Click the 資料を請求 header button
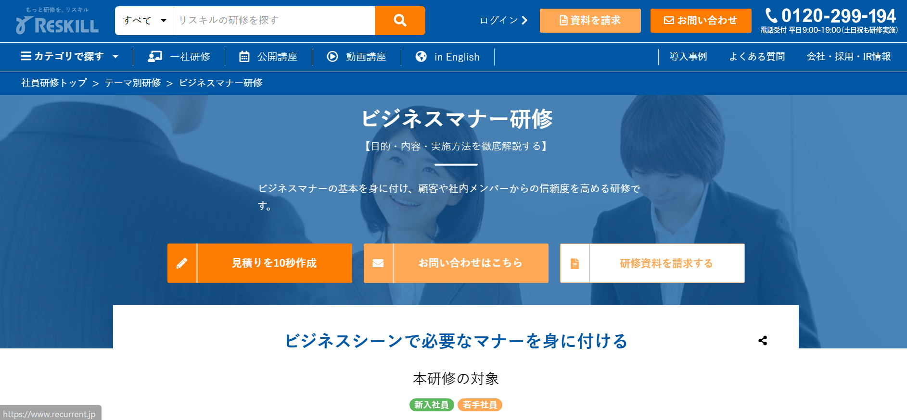This screenshot has height=420, width=907. tap(590, 21)
